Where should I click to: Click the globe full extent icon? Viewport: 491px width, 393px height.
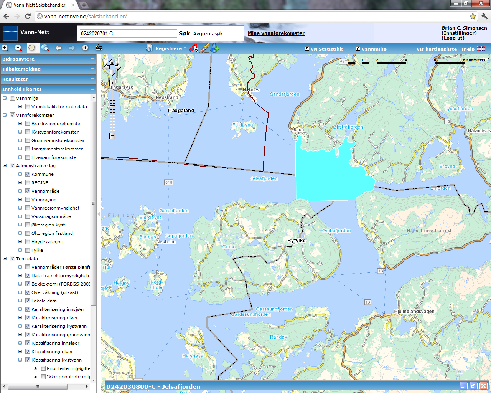pos(45,48)
